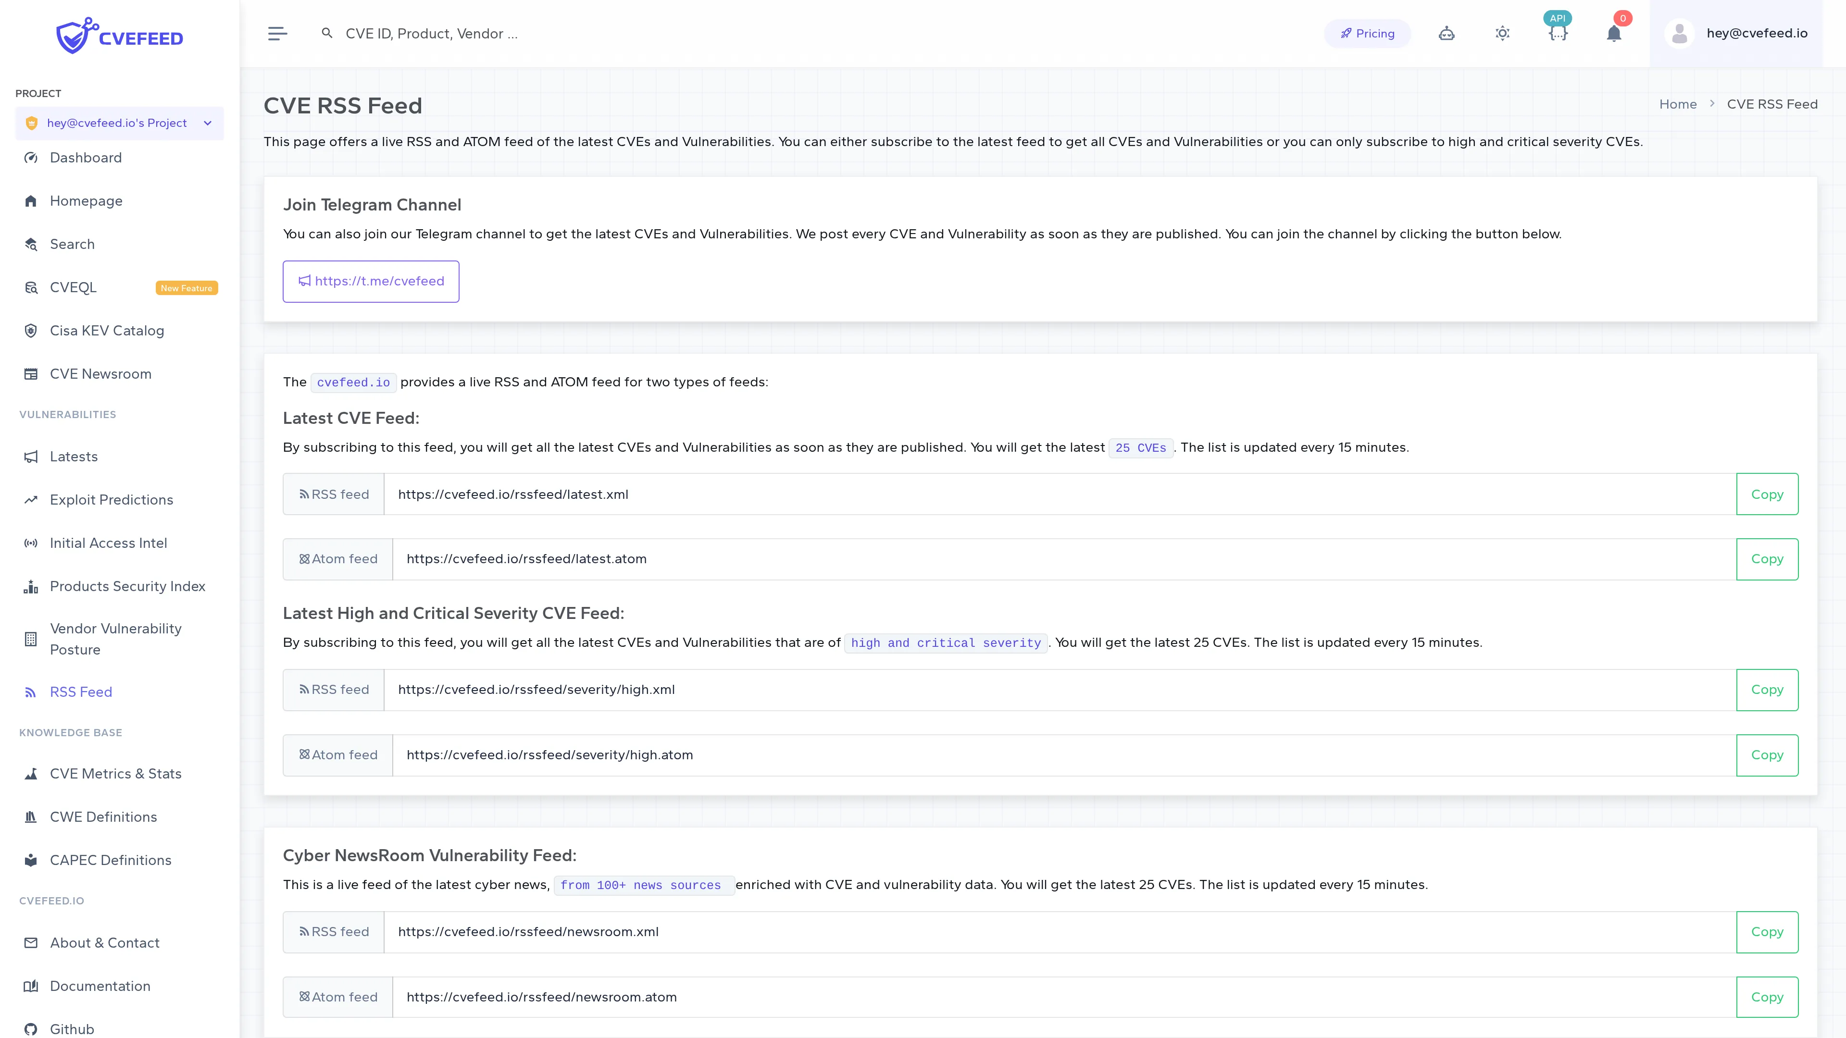Click the Pricing button
This screenshot has width=1846, height=1038.
click(x=1367, y=34)
